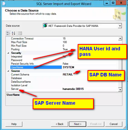Screen dimensions: 128x130
Task: Click the Alphabetical sort icon
Action: [x=14, y=33]
